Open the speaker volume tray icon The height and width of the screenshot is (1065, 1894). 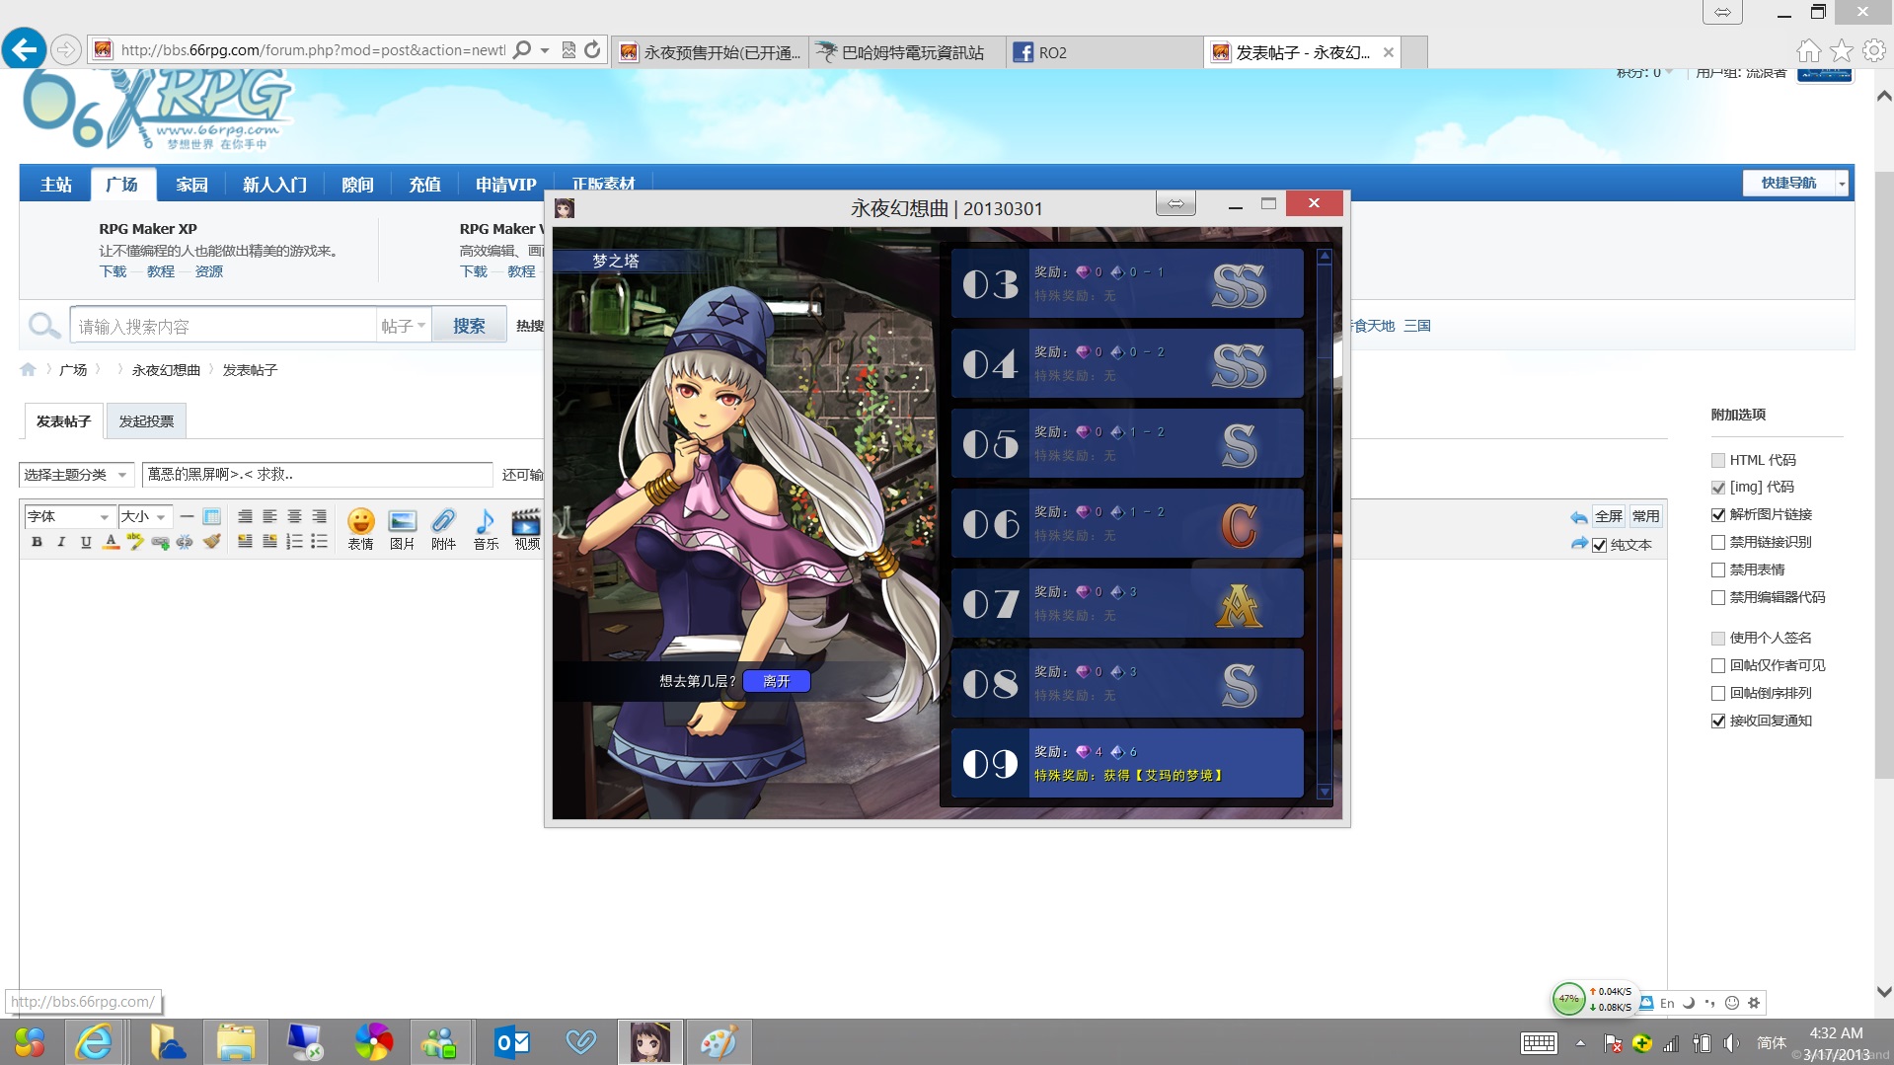1731,1043
